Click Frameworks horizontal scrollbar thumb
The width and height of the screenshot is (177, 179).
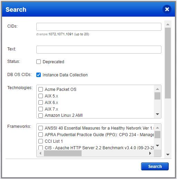pos(63,153)
